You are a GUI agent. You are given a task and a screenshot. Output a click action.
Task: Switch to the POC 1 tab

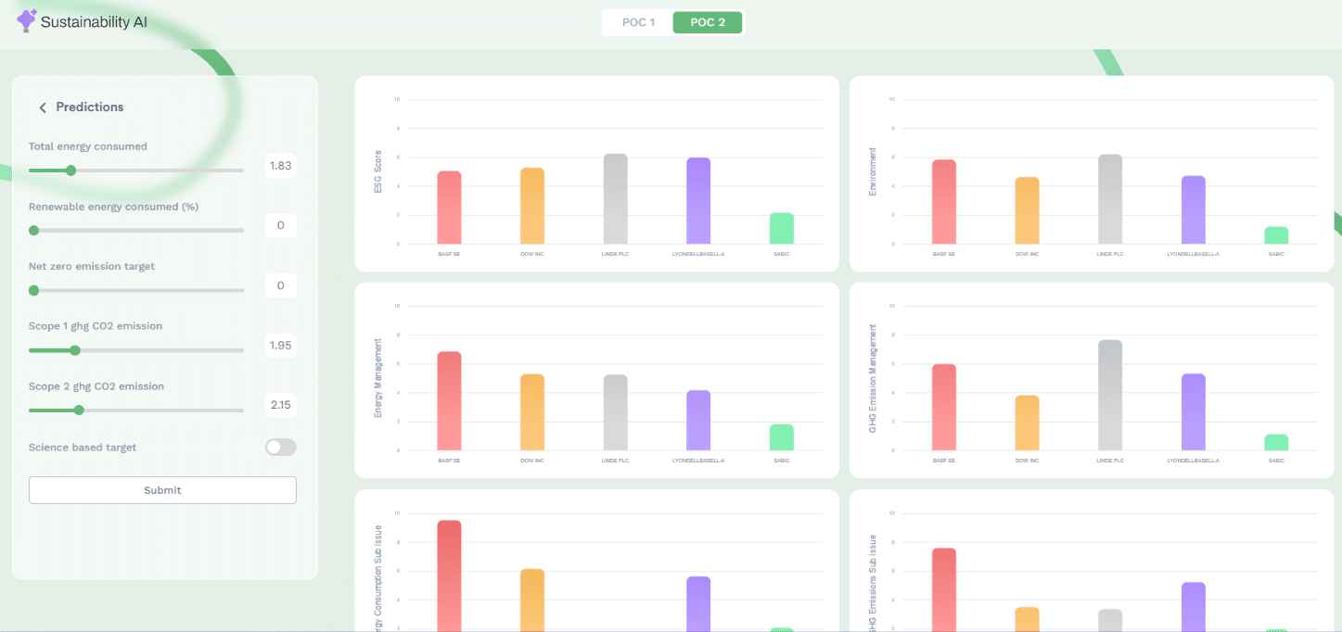click(638, 22)
